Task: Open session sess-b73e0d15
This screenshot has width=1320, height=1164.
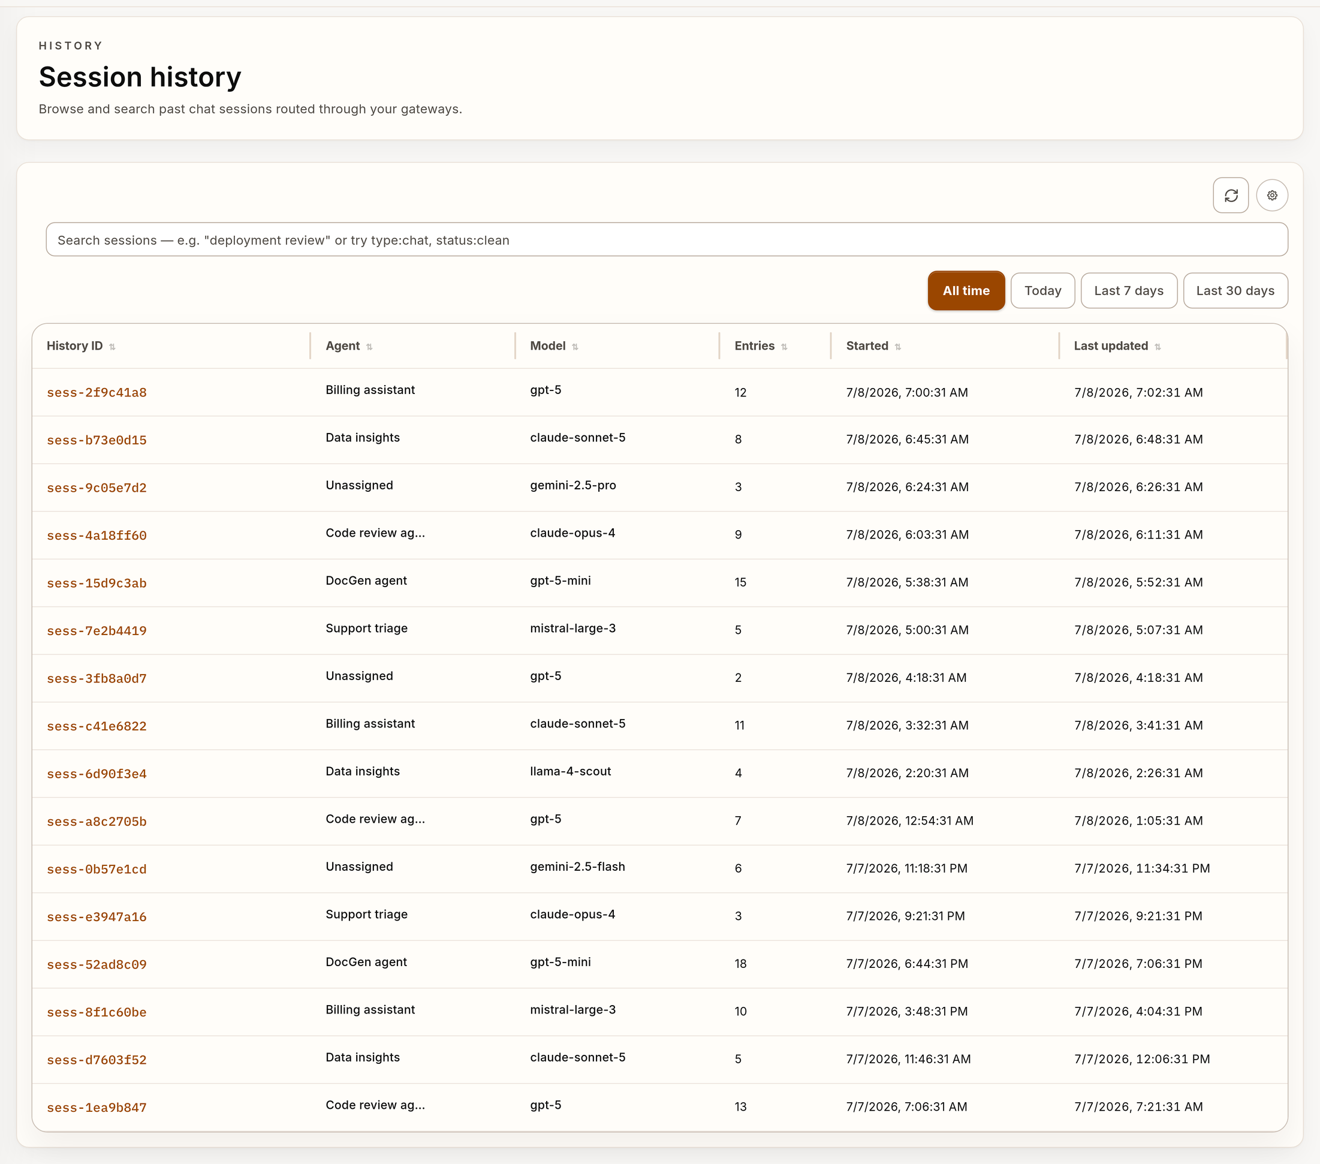Action: 97,440
